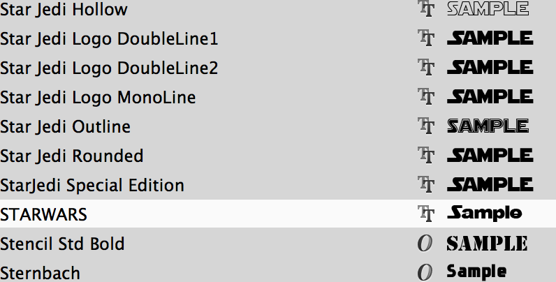Pick the Sternbach font entry
Image resolution: width=556 pixels, height=282 pixels.
click(x=278, y=272)
